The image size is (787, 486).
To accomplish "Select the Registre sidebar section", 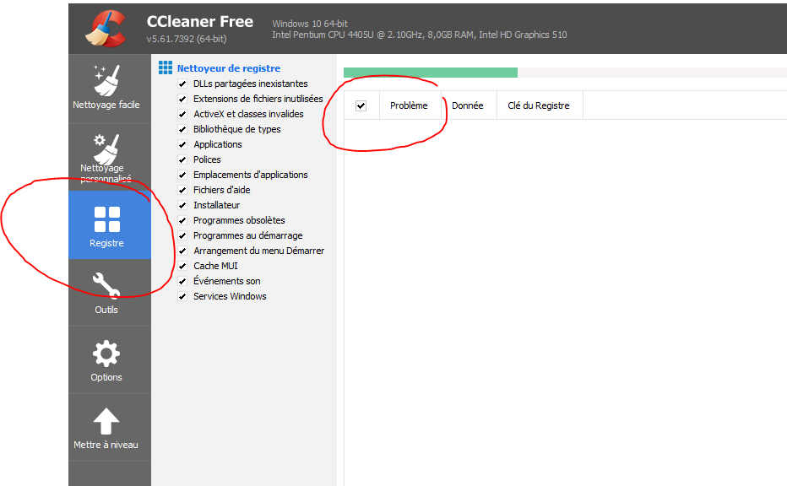I will 110,225.
